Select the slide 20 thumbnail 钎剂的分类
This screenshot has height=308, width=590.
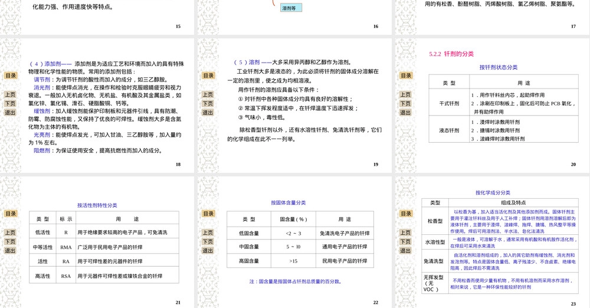pos(492,106)
